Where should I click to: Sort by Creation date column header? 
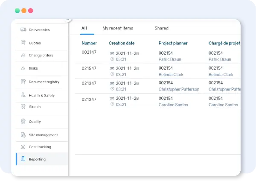click(122, 43)
